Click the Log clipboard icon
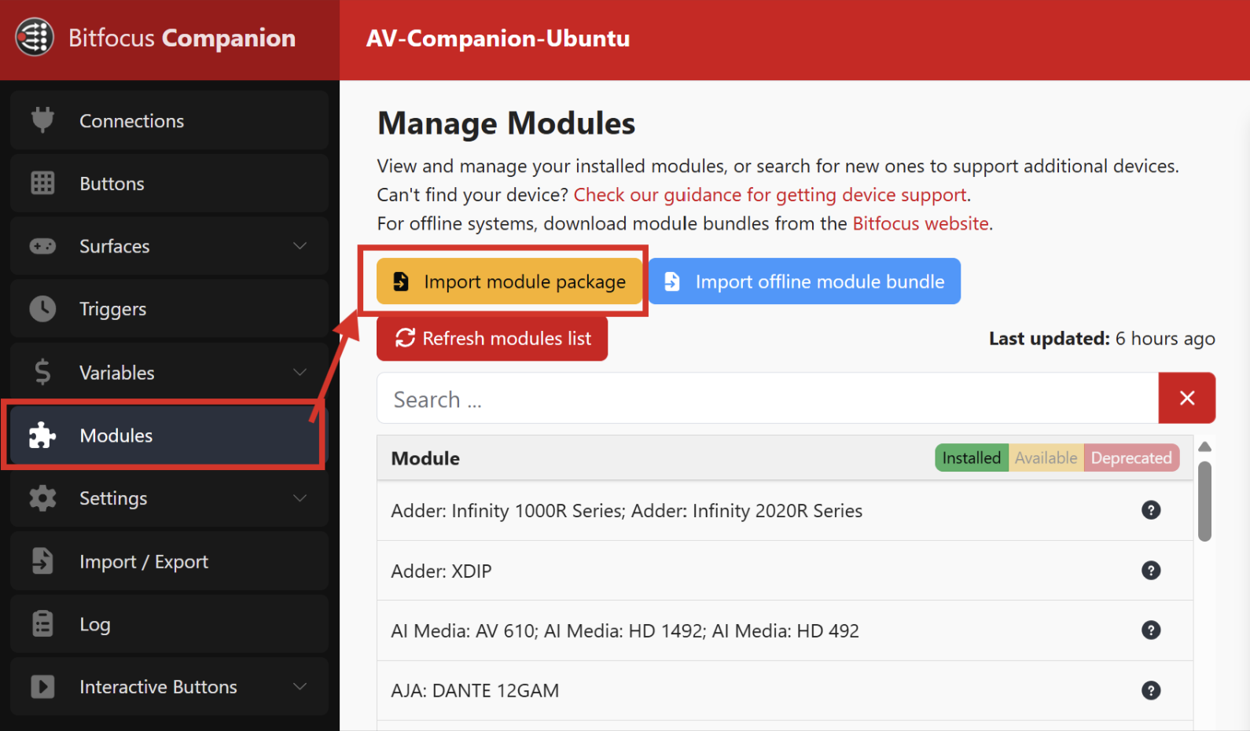This screenshot has height=731, width=1250. coord(42,624)
